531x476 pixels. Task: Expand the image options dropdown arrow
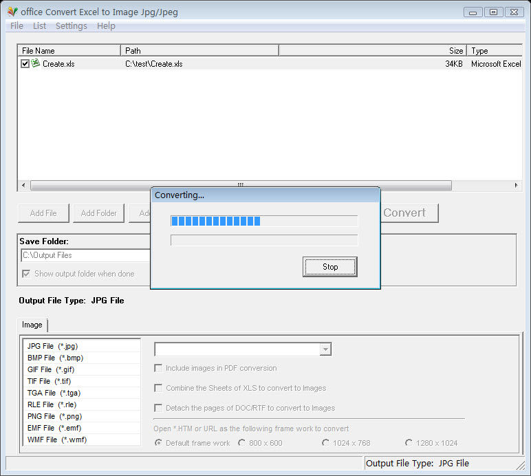coord(325,349)
